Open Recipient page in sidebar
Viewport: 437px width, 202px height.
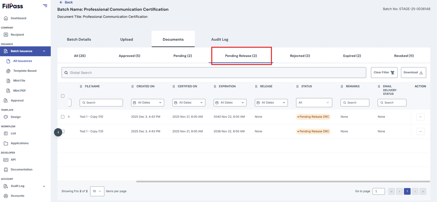tap(17, 35)
